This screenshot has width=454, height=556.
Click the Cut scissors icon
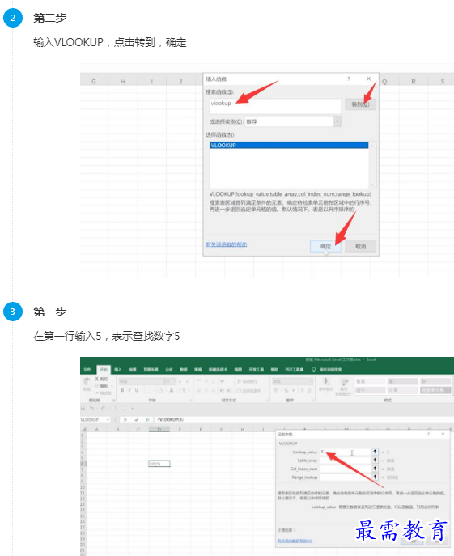96,379
